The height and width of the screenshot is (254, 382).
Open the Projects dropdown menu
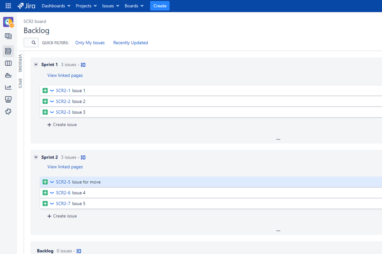pyautogui.click(x=86, y=6)
